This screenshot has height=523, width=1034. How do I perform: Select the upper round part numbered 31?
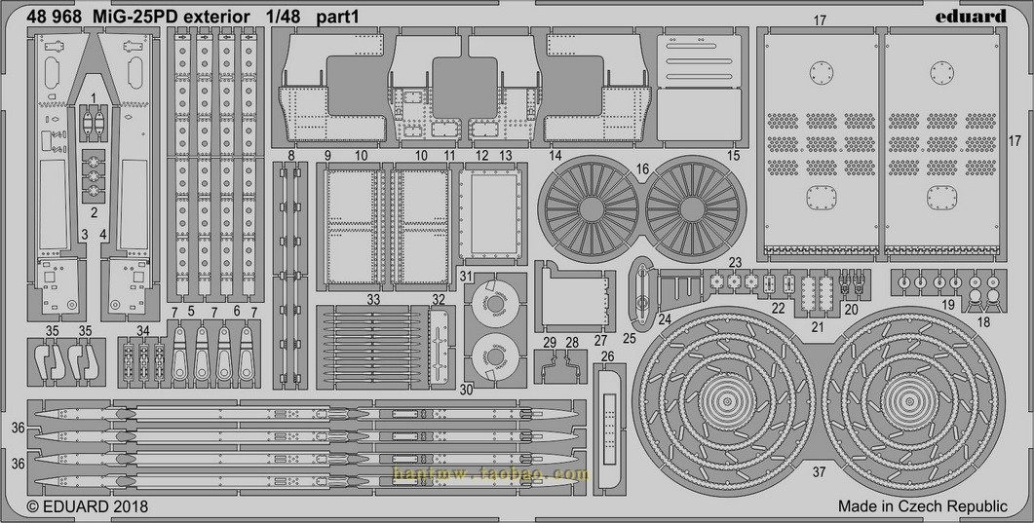click(x=495, y=305)
